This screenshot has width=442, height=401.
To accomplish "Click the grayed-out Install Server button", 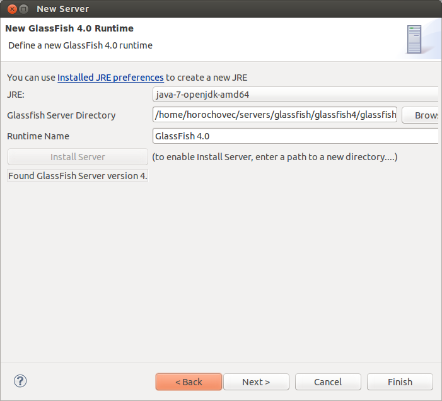I will [x=78, y=157].
